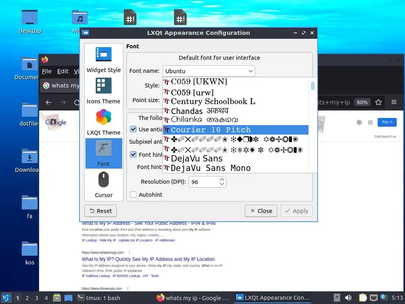
Task: Open the Edit menu in Firefox
Action: click(63, 71)
